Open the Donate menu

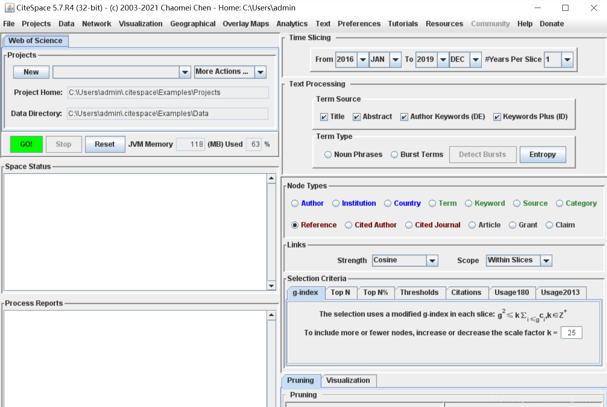click(552, 24)
